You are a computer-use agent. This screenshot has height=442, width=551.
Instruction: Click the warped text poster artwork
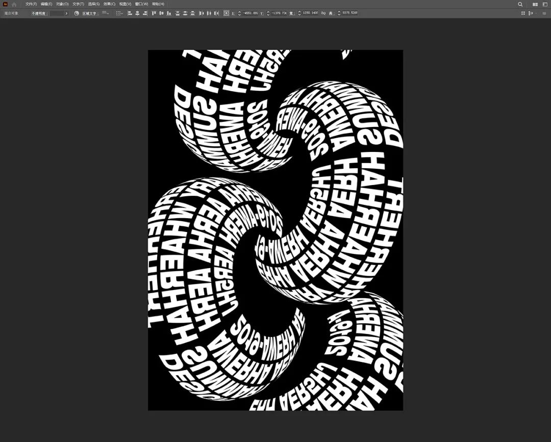click(275, 230)
